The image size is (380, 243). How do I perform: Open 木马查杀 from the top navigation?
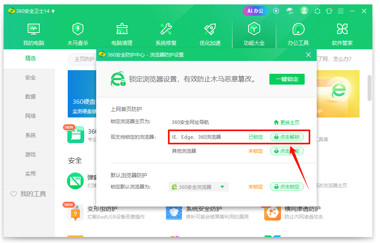click(78, 33)
